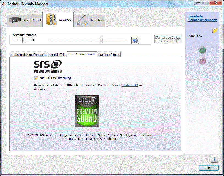Click the SRS Powered Premium Sound badge
Screen dimensions: 224x176
(x=87, y=111)
